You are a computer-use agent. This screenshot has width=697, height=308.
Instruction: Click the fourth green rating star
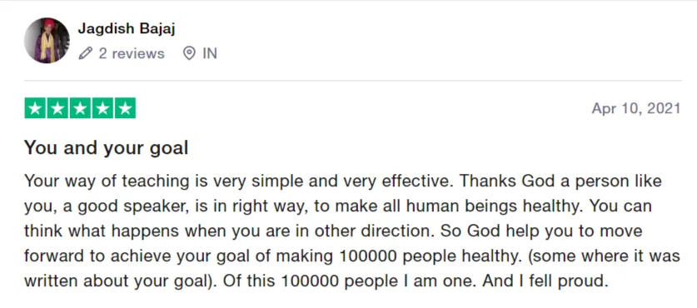(x=102, y=108)
